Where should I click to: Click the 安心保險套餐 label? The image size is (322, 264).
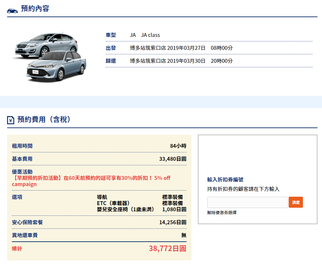pos(27,222)
